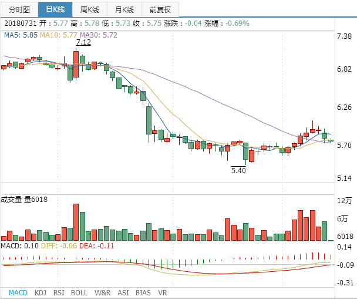The width and height of the screenshot is (357, 300).
Task: Click the -0.31 MACD axis label
Action: pos(345,283)
